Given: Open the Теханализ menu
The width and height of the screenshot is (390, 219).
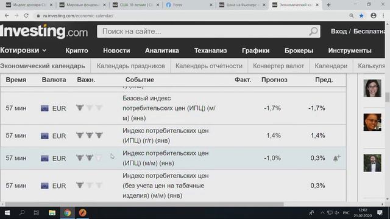Looking at the screenshot, I should tap(210, 50).
